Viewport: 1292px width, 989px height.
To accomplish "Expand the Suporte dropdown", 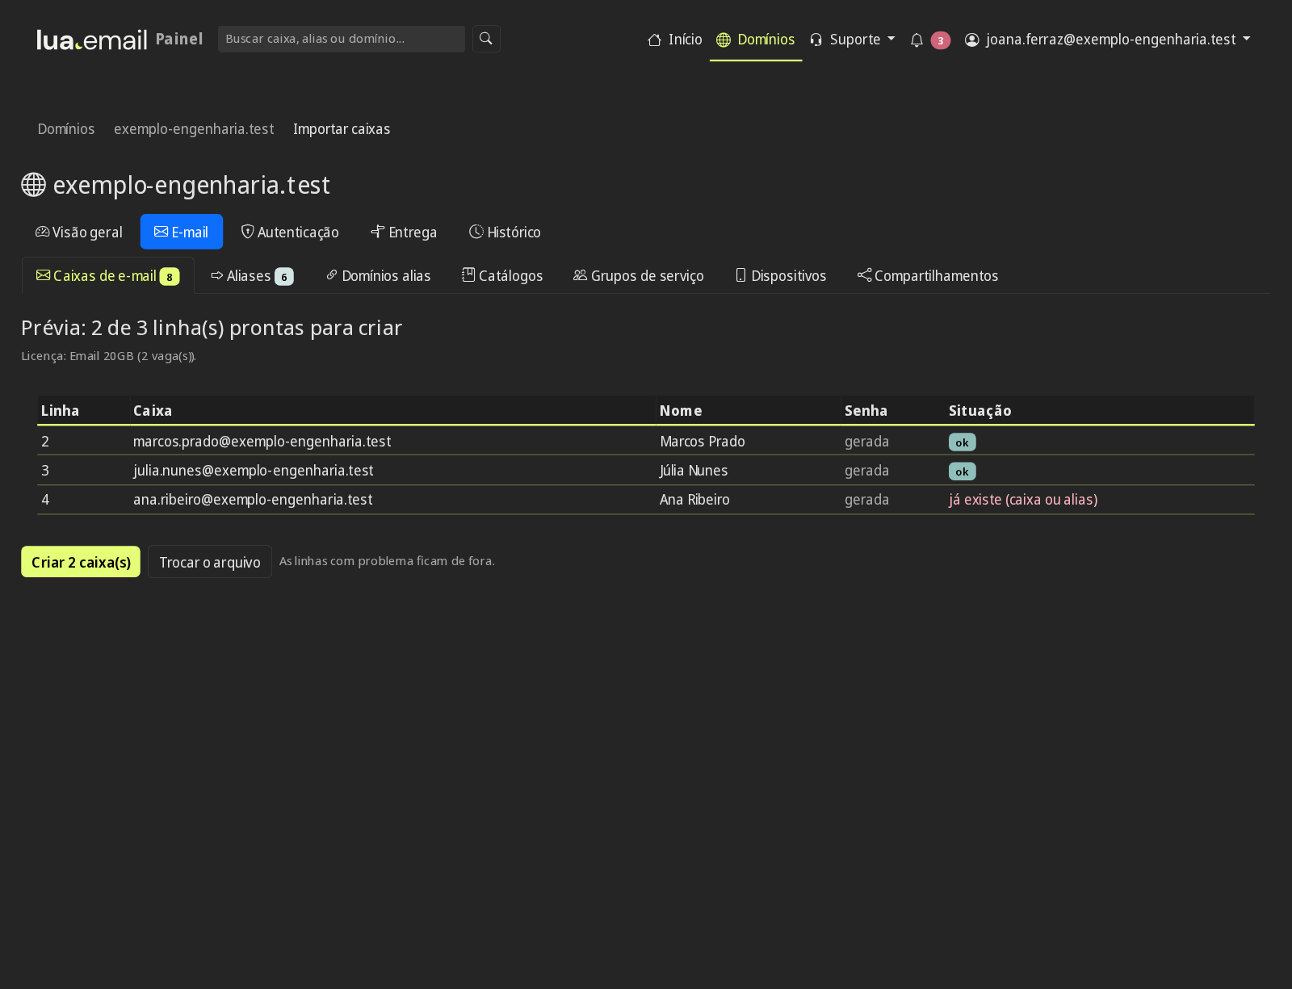I will point(852,40).
